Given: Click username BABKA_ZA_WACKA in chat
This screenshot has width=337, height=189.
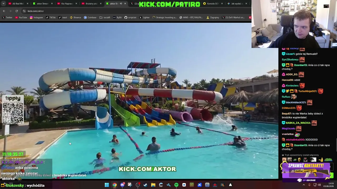Looking at the screenshot, I should pos(298,123).
